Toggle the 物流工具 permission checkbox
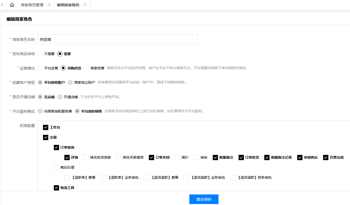350x205 pixels. point(56,188)
